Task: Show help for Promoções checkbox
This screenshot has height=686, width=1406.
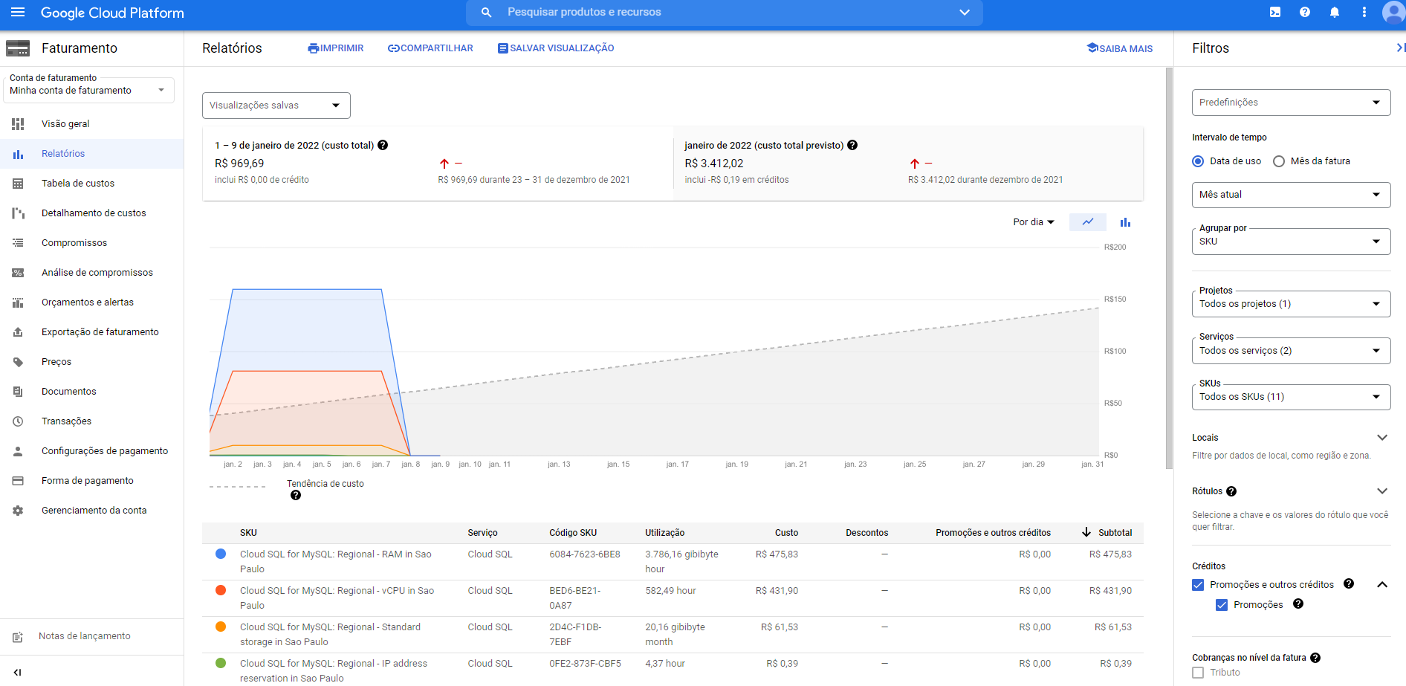Action: coord(1298,604)
